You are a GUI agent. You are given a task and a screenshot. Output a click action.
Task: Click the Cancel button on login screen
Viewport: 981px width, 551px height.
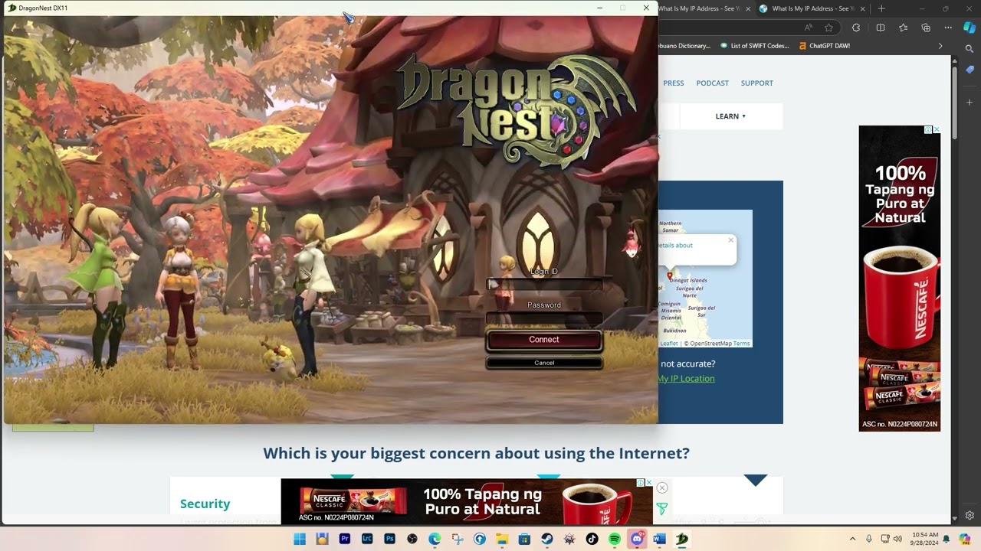(x=544, y=363)
